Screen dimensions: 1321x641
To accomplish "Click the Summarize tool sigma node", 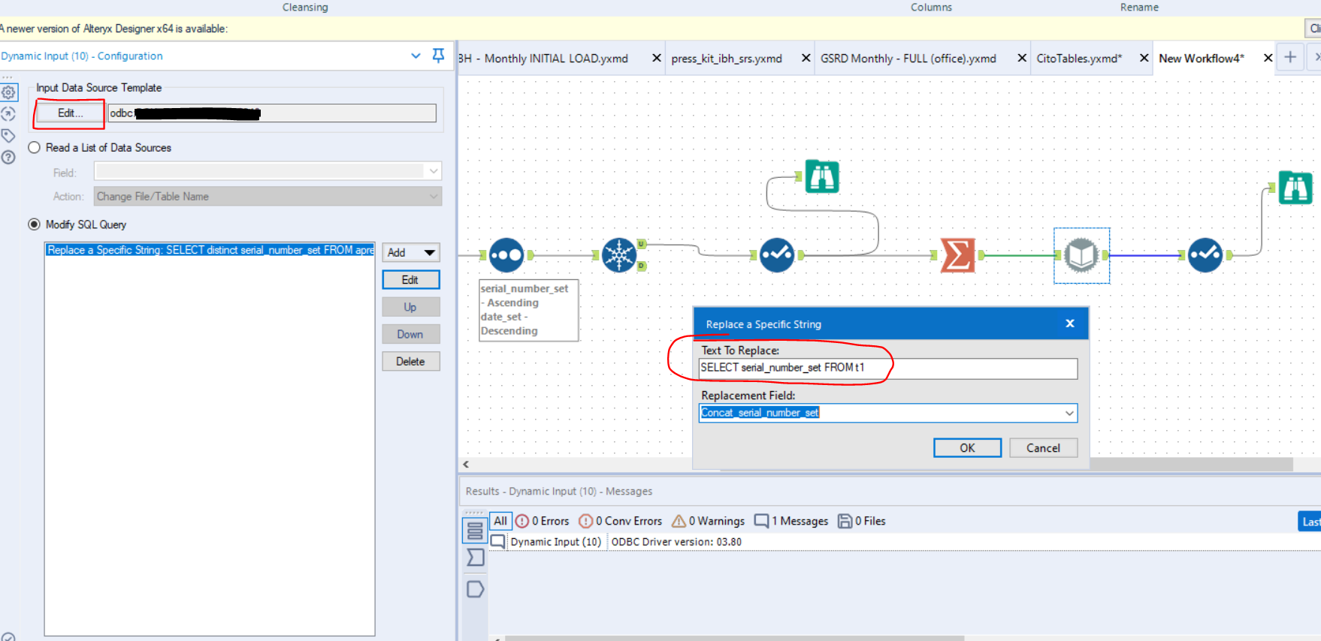I will (x=957, y=255).
